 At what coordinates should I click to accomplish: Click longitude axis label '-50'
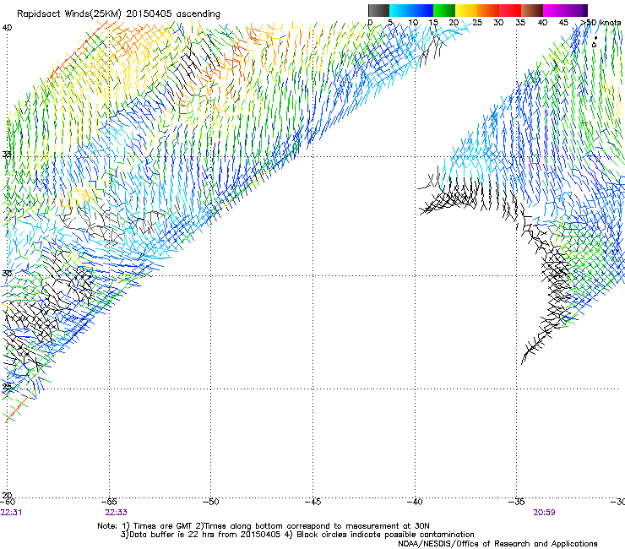click(x=211, y=502)
